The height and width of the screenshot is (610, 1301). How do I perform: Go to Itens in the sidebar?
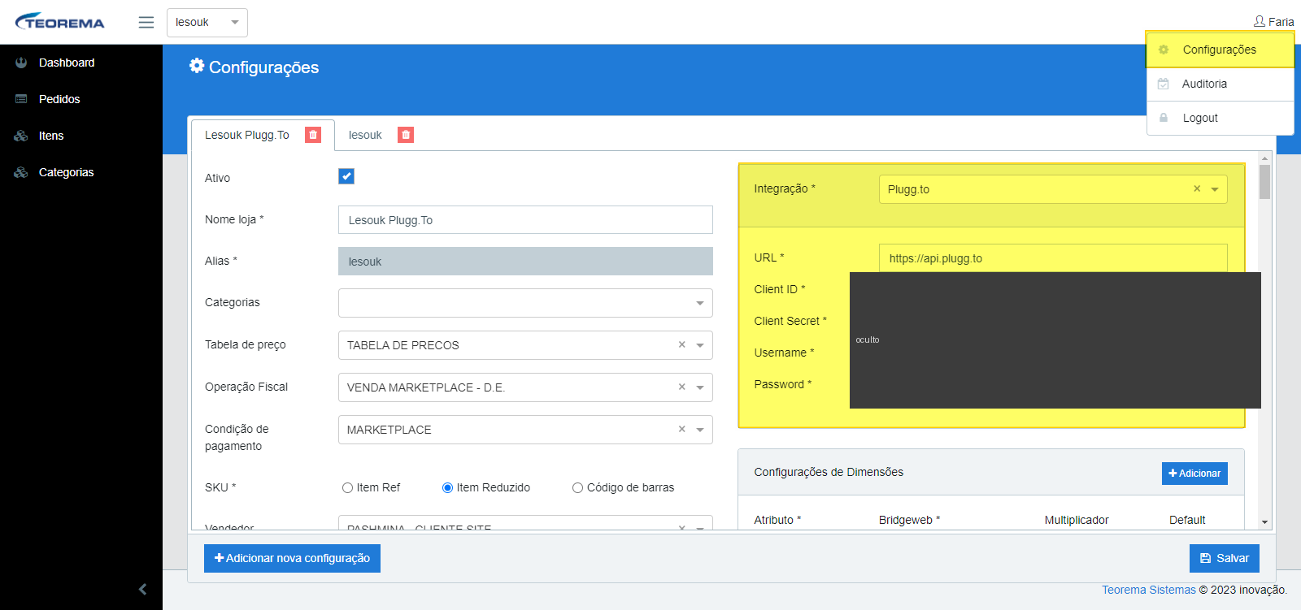[x=51, y=136]
